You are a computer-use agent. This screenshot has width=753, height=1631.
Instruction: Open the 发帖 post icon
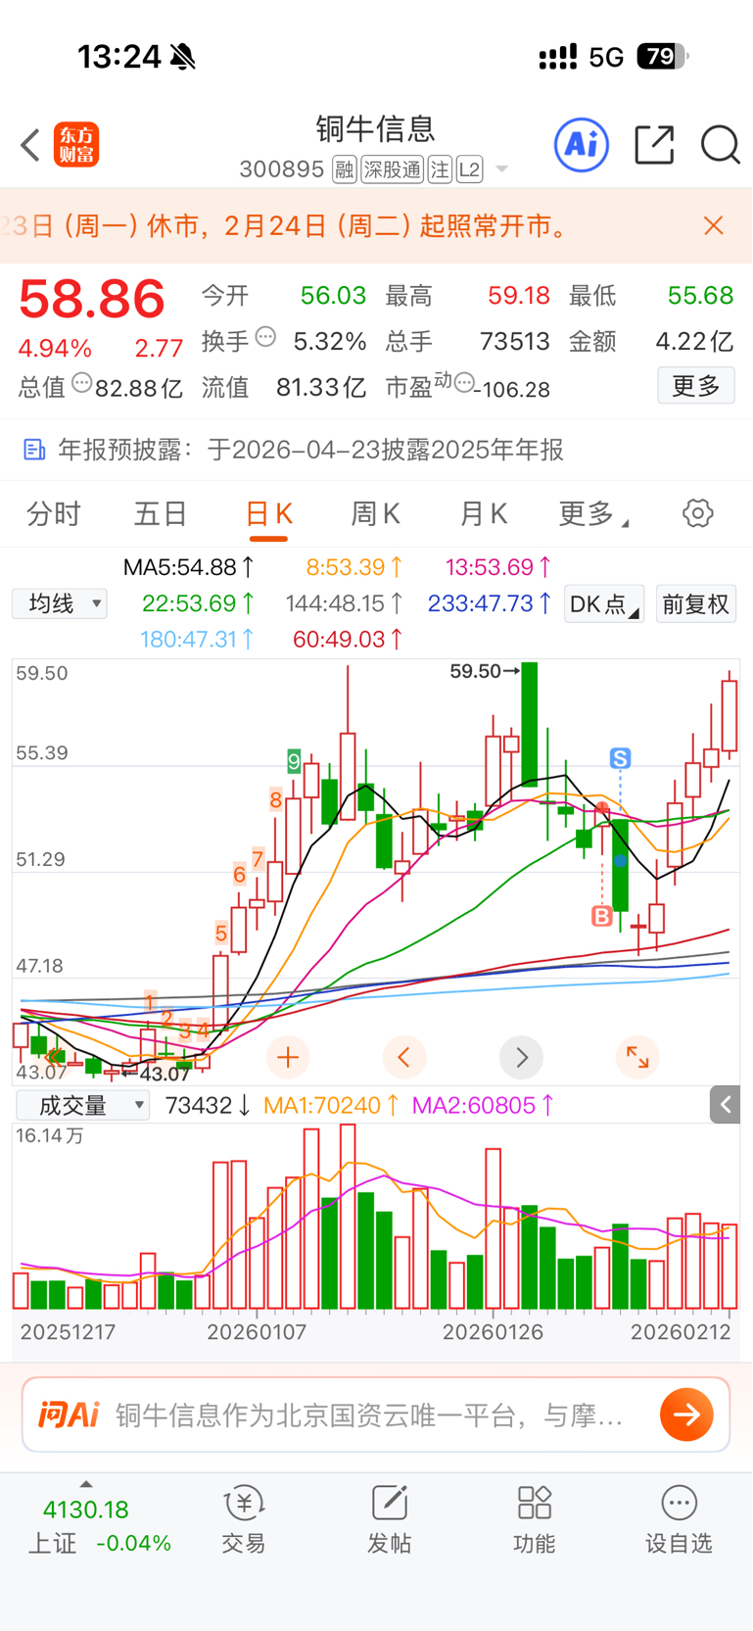coord(389,1520)
